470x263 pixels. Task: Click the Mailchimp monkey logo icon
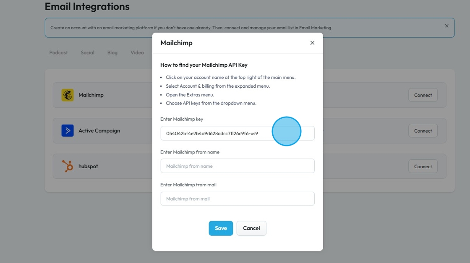(x=67, y=95)
